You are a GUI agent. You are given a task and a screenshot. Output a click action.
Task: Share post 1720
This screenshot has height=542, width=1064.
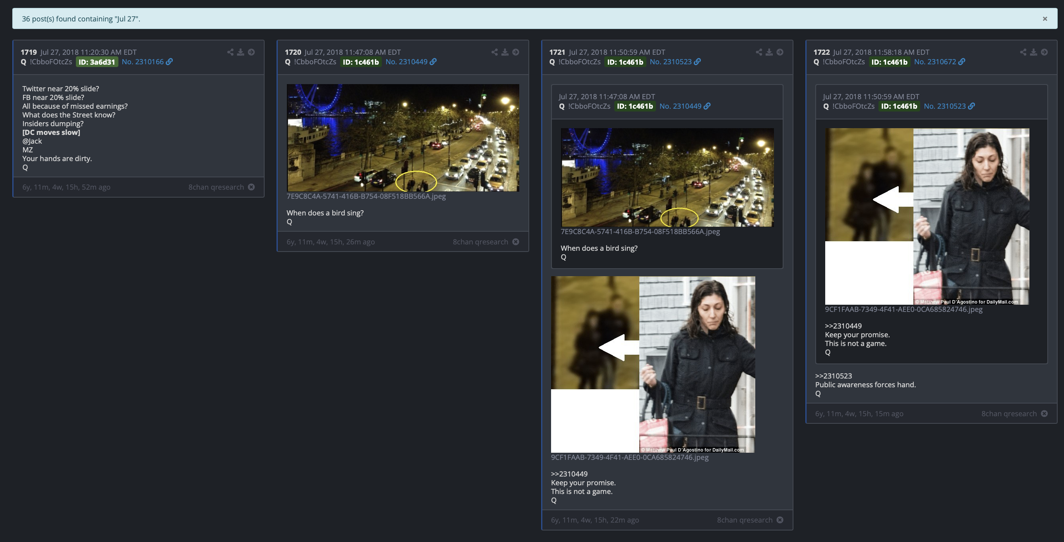pyautogui.click(x=494, y=52)
